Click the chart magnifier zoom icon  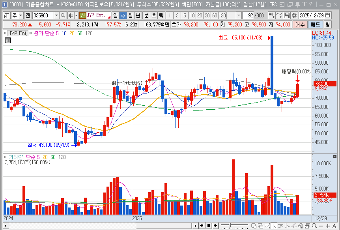(314, 226)
